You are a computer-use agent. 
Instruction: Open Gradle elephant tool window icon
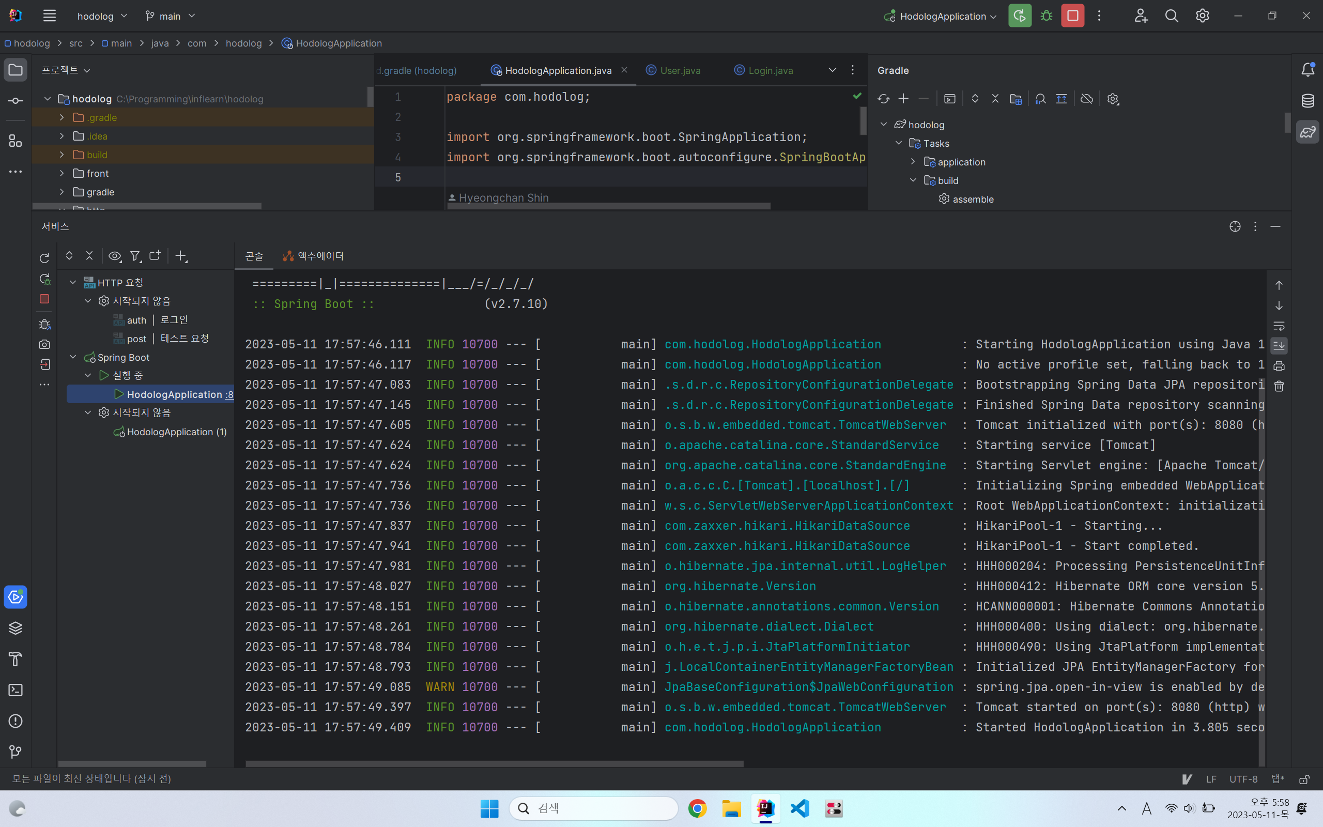[1307, 132]
